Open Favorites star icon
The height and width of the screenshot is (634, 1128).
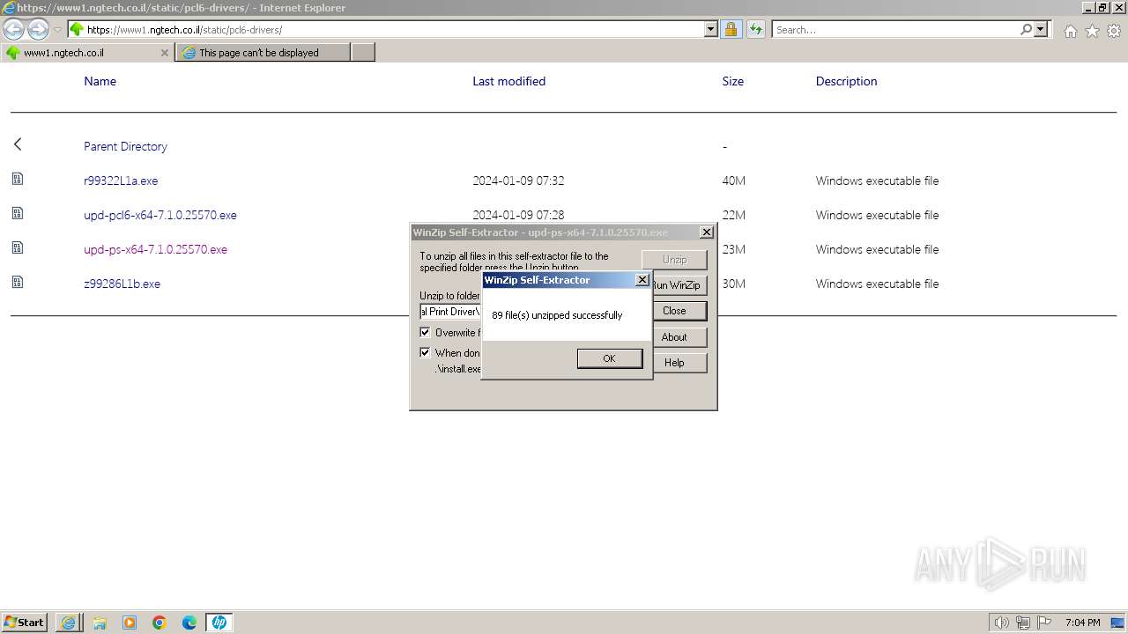click(x=1092, y=31)
